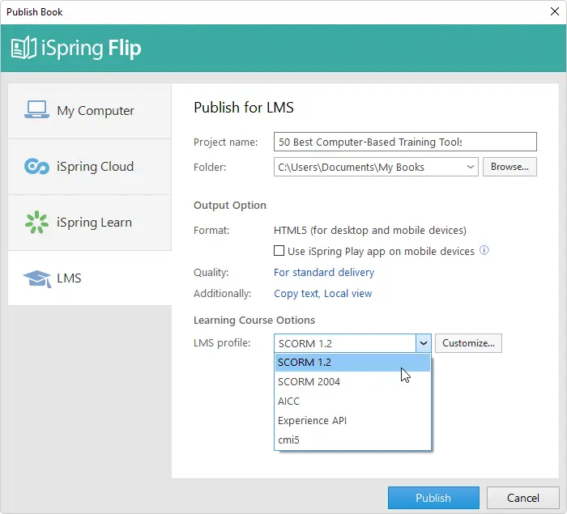
Task: Click the graduation cap LMS icon
Action: coord(37,278)
